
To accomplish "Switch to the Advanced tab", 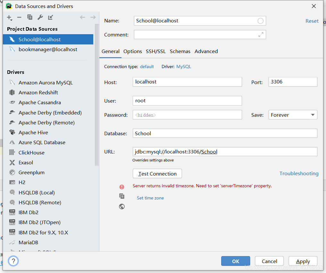I will coord(206,51).
